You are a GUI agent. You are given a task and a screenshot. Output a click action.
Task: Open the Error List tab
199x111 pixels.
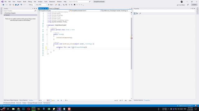(19, 103)
